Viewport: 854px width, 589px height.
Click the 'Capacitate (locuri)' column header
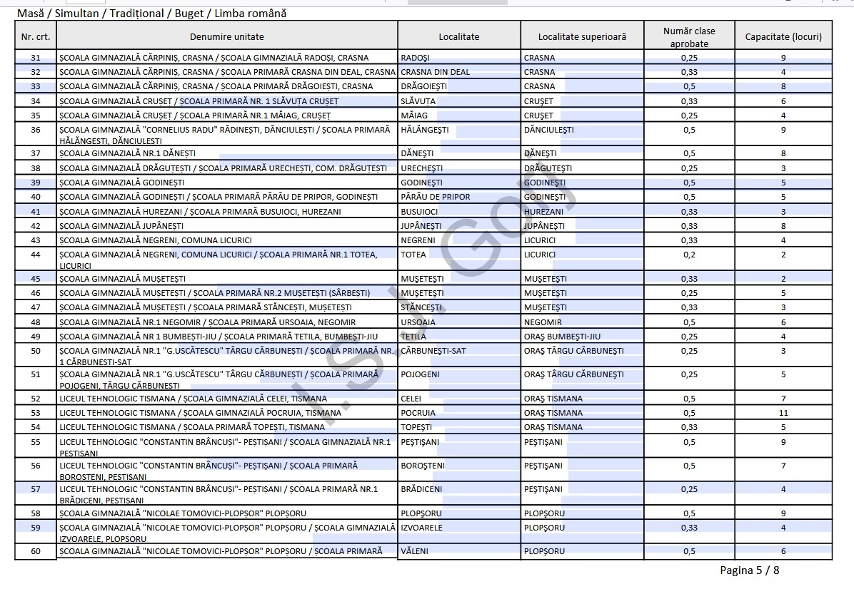(x=783, y=36)
